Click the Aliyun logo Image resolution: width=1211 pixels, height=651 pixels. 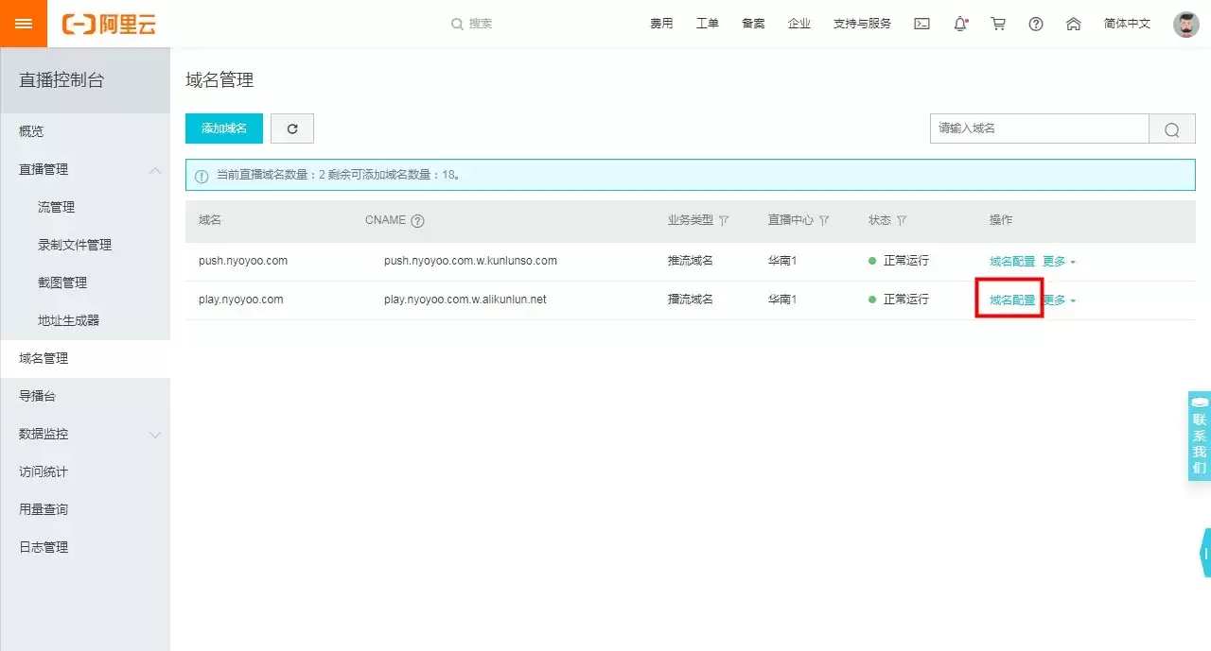pos(109,24)
